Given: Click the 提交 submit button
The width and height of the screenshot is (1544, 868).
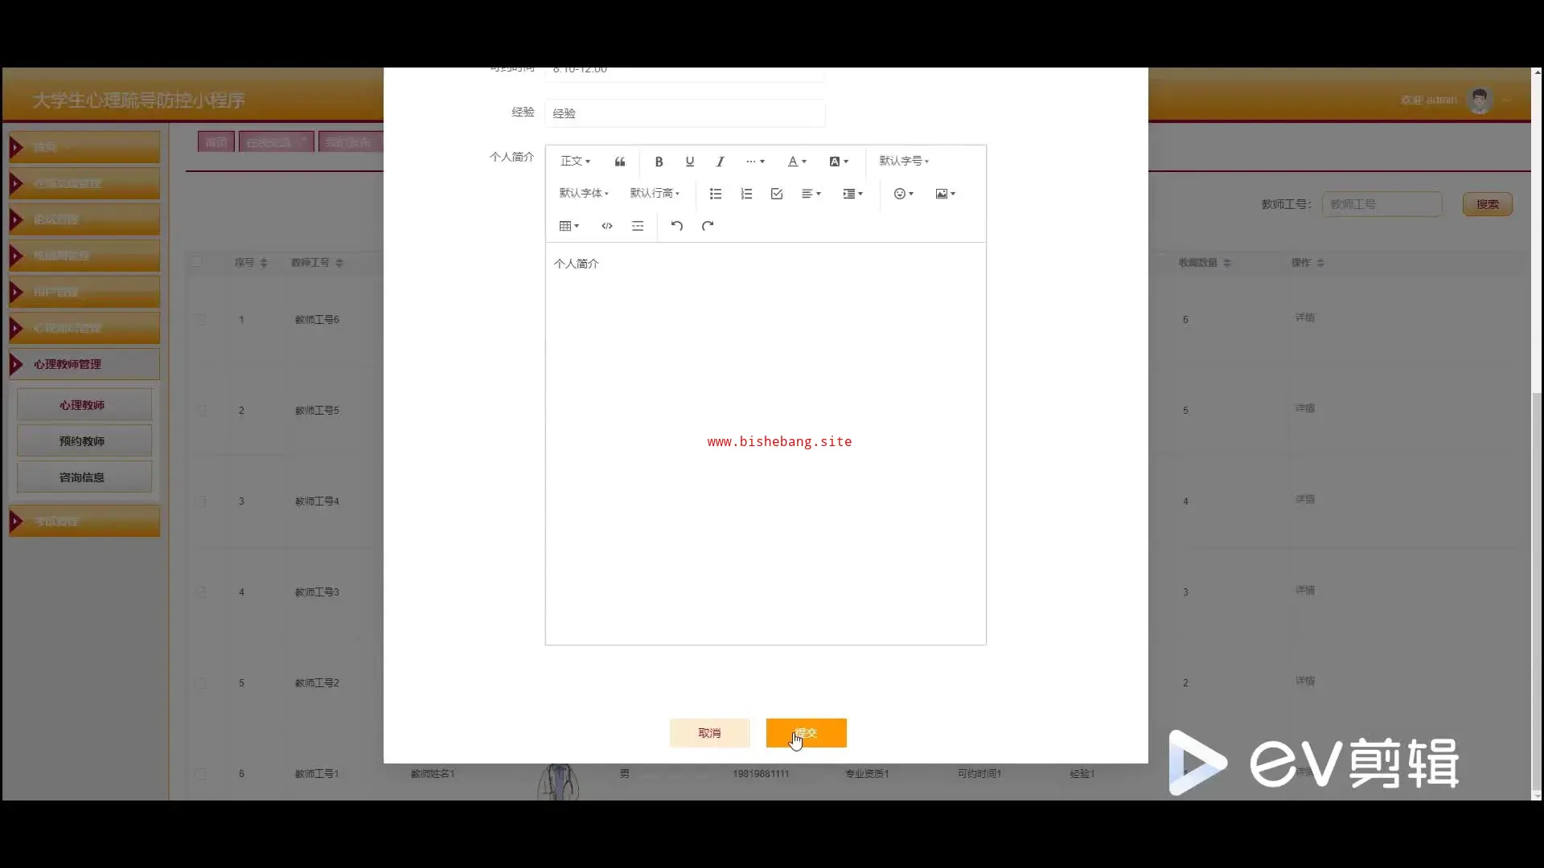Looking at the screenshot, I should (x=806, y=733).
